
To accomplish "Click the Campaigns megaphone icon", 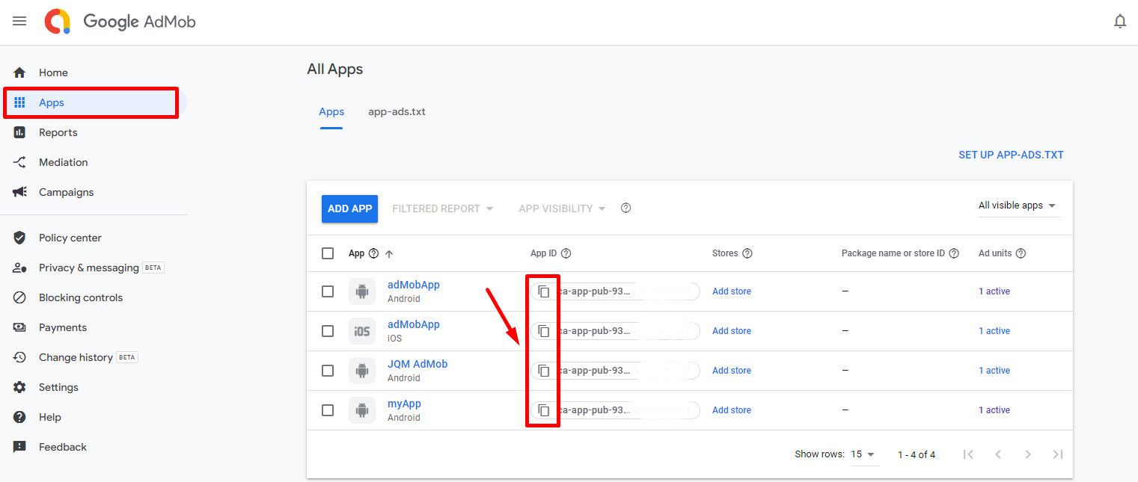I will click(x=20, y=192).
